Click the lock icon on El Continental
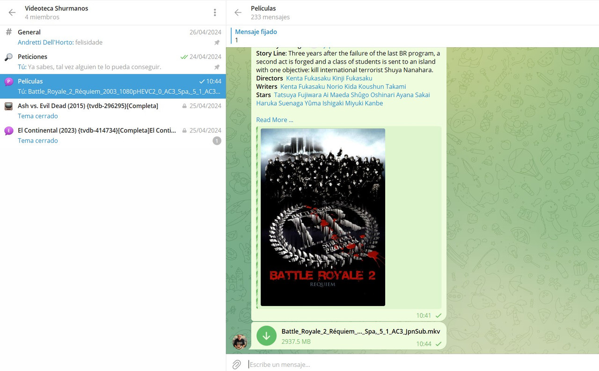 pyautogui.click(x=184, y=130)
